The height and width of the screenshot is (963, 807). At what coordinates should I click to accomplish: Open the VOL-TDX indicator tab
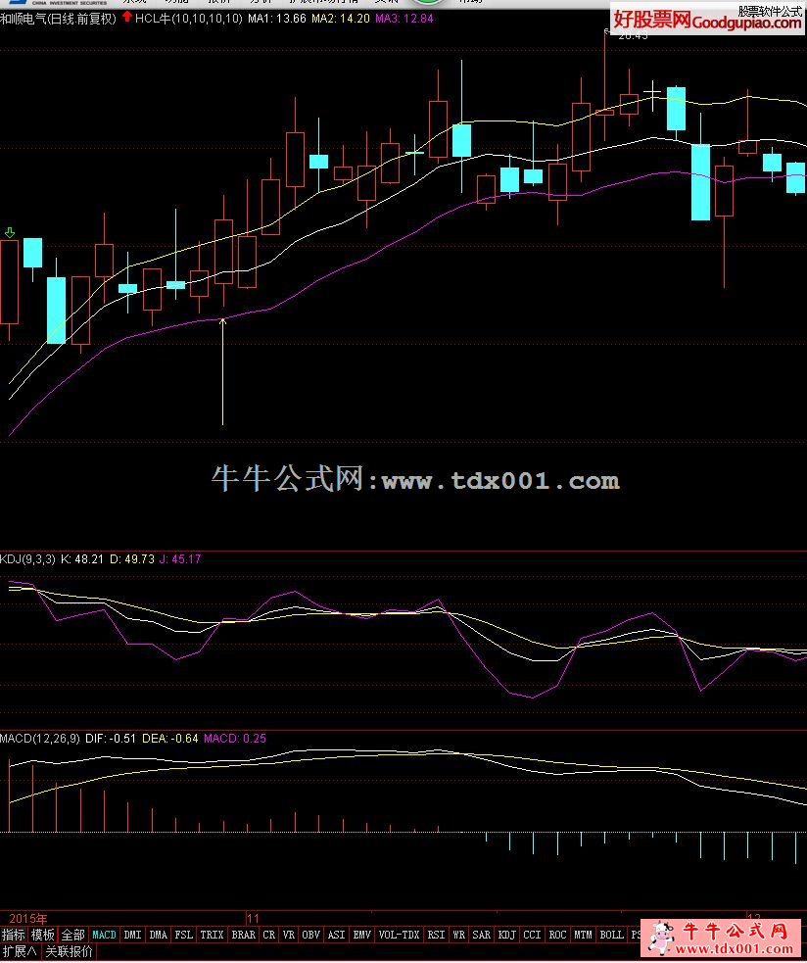click(399, 935)
